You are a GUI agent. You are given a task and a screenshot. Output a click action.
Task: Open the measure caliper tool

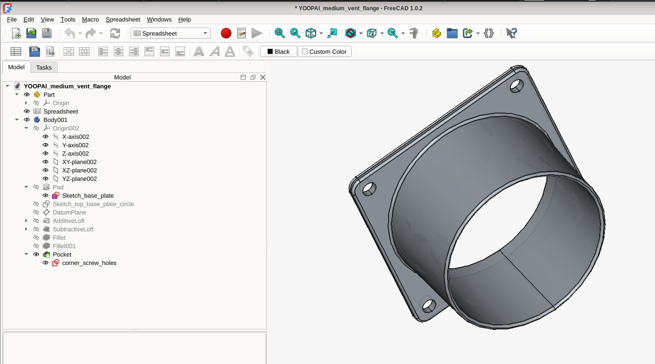414,33
